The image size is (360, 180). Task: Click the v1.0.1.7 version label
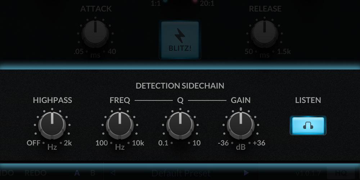pos(308,173)
